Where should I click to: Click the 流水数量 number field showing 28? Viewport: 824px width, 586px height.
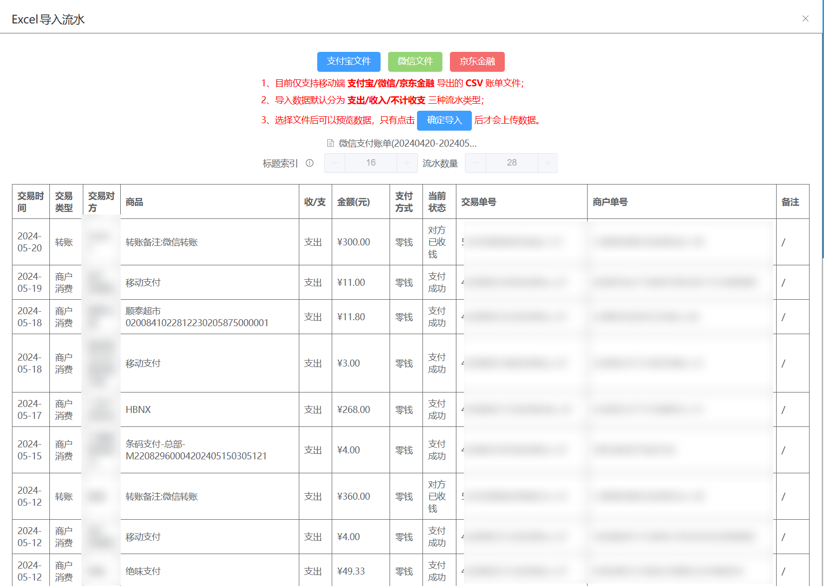[512, 163]
